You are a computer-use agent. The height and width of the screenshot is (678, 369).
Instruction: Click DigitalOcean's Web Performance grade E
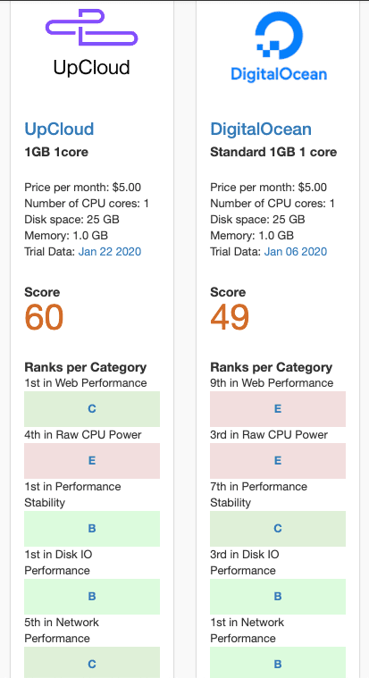[x=278, y=409]
